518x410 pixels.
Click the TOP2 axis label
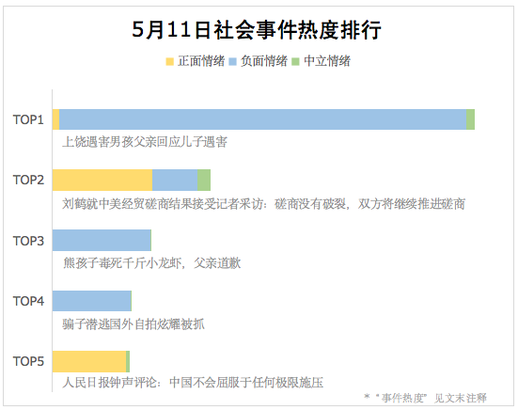pyautogui.click(x=28, y=180)
